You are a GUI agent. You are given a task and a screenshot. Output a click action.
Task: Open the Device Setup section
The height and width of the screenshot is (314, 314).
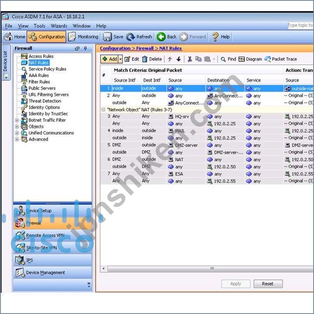(53, 211)
